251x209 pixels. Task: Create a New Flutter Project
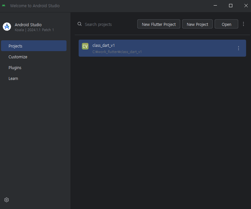pos(159,24)
